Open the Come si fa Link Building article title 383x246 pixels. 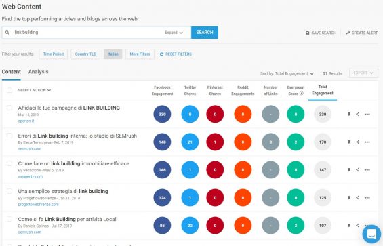pos(68,219)
